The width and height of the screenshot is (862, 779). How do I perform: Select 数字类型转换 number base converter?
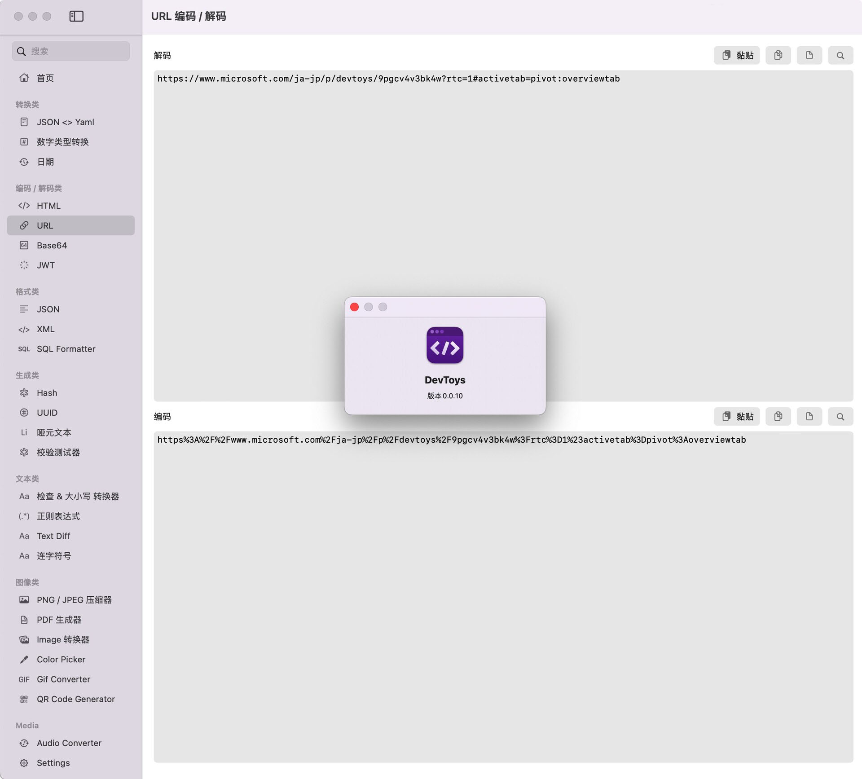(71, 142)
